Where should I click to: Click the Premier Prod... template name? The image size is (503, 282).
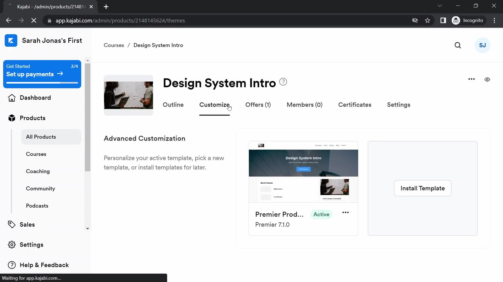click(279, 214)
